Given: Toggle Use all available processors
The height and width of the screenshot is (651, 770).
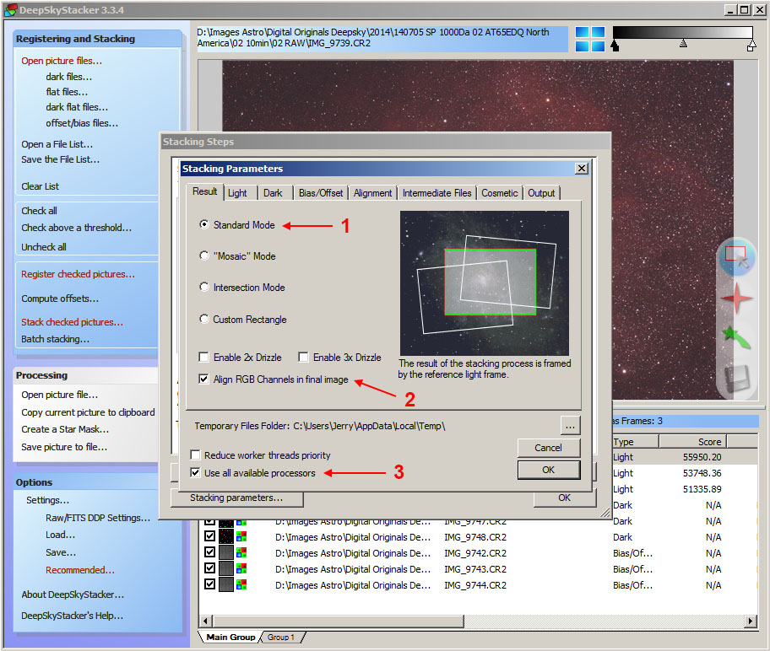Looking at the screenshot, I should (195, 472).
